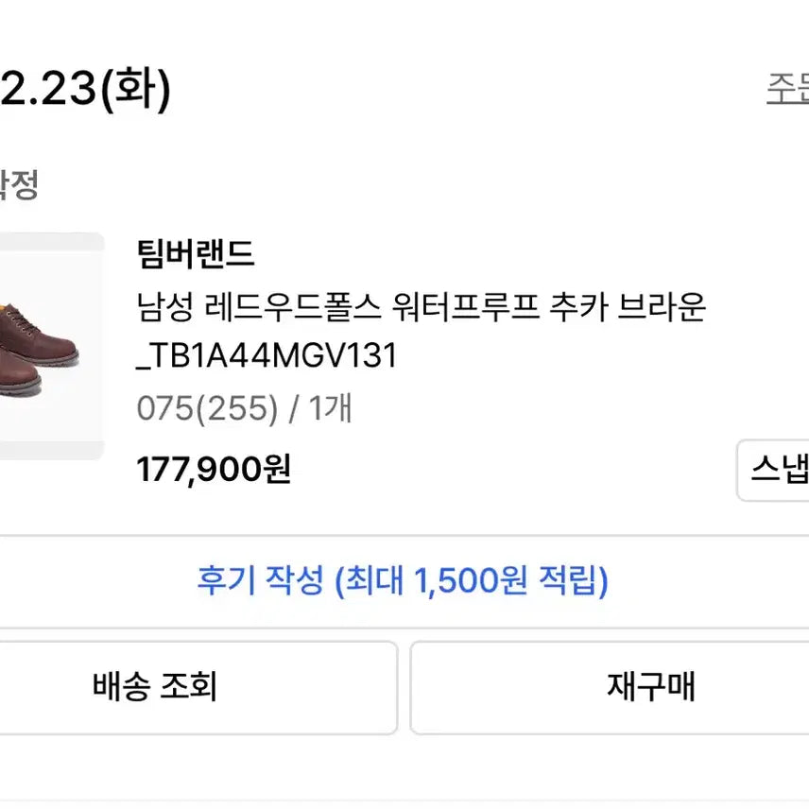Click the 후기 word in the blue review link
The image size is (809, 809).
220,579
